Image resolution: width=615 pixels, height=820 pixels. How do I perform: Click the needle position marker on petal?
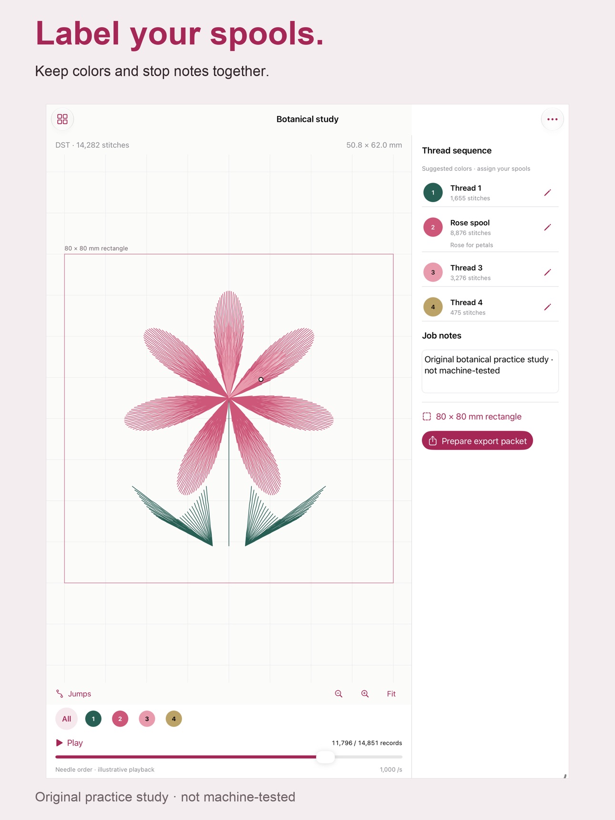pyautogui.click(x=261, y=379)
